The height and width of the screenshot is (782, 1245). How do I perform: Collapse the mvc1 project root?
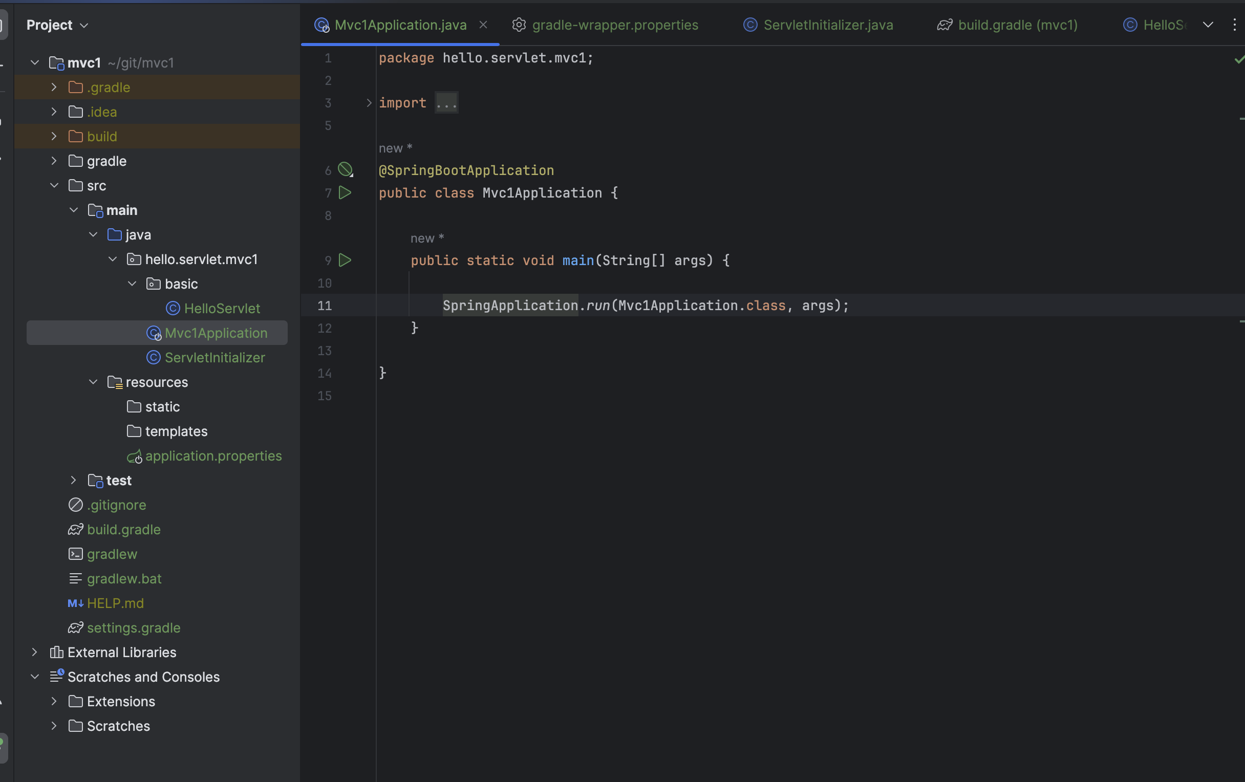[x=34, y=63]
